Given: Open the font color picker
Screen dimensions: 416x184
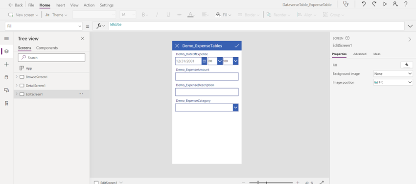Looking at the screenshot, I should 191,15.
